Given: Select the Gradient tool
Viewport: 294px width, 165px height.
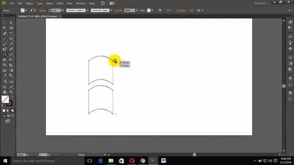Looking at the screenshot, I should pyautogui.click(x=11, y=71).
